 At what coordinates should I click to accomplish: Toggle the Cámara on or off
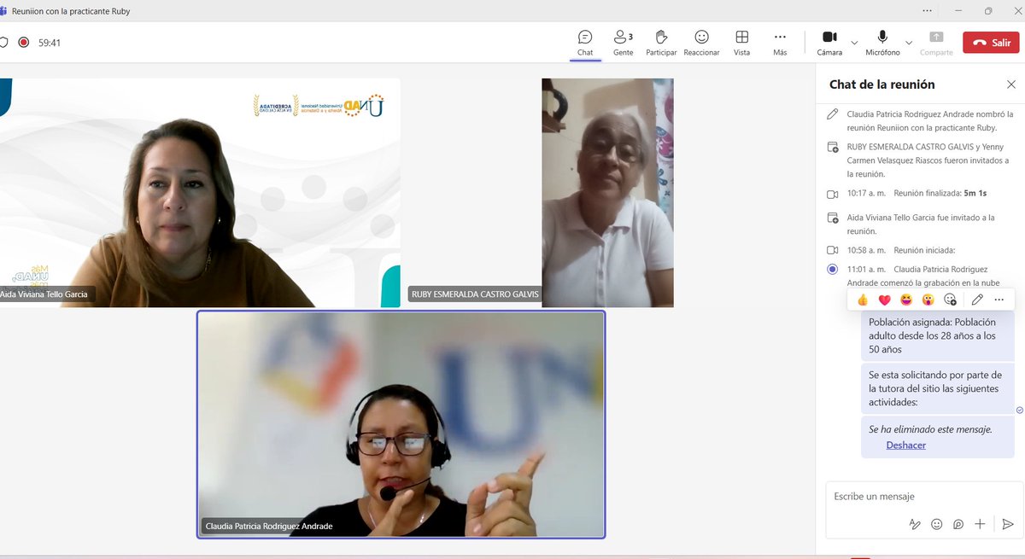[x=829, y=43]
